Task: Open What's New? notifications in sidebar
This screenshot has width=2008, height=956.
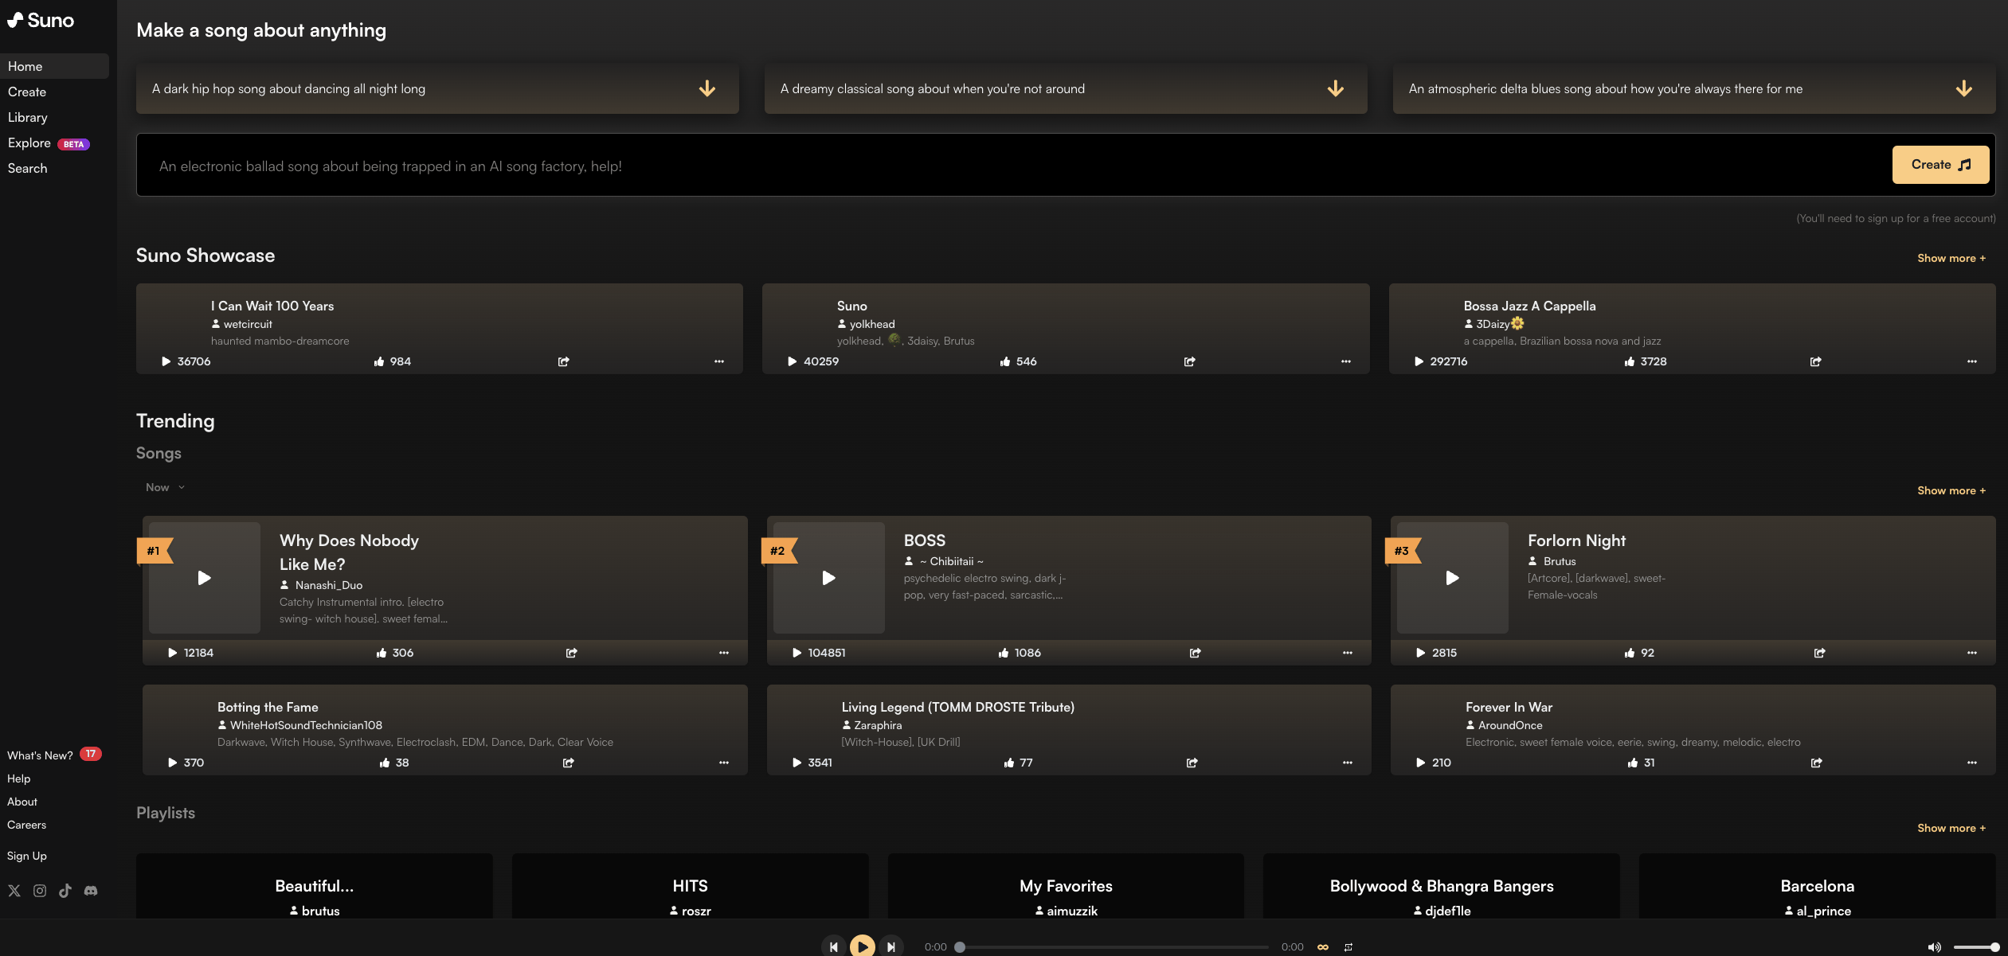Action: pos(54,755)
